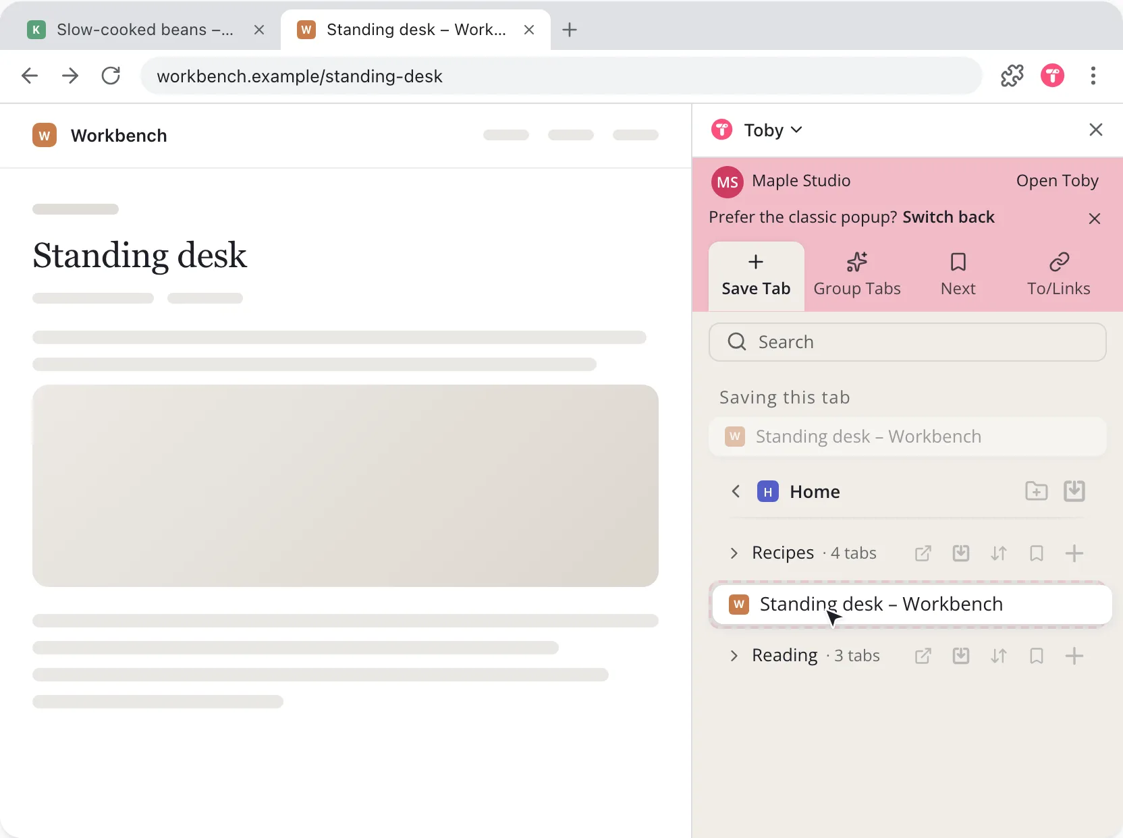Click Switch back to classic popup
Screen dimensions: 1123x838
click(x=948, y=217)
